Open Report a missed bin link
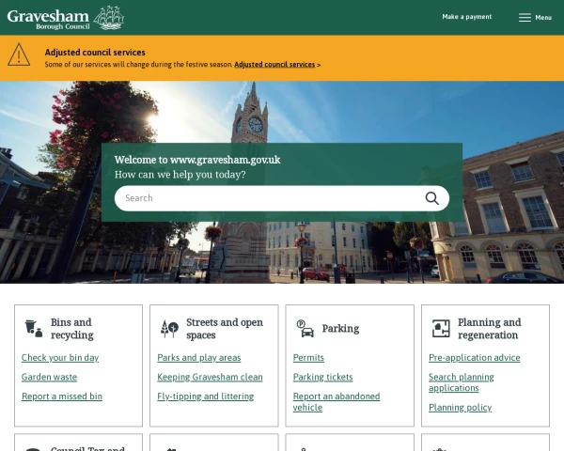 coord(62,396)
